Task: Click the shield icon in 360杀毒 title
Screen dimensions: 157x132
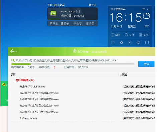Action: pyautogui.click(x=74, y=51)
